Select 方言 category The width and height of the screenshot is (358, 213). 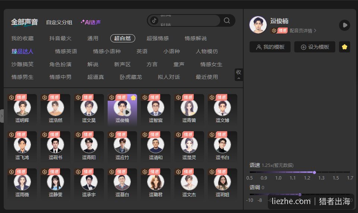coord(152,64)
